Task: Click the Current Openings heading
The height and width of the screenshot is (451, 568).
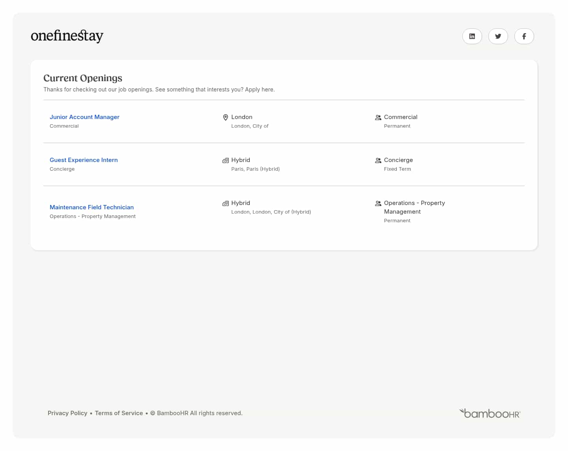Action: 83,78
